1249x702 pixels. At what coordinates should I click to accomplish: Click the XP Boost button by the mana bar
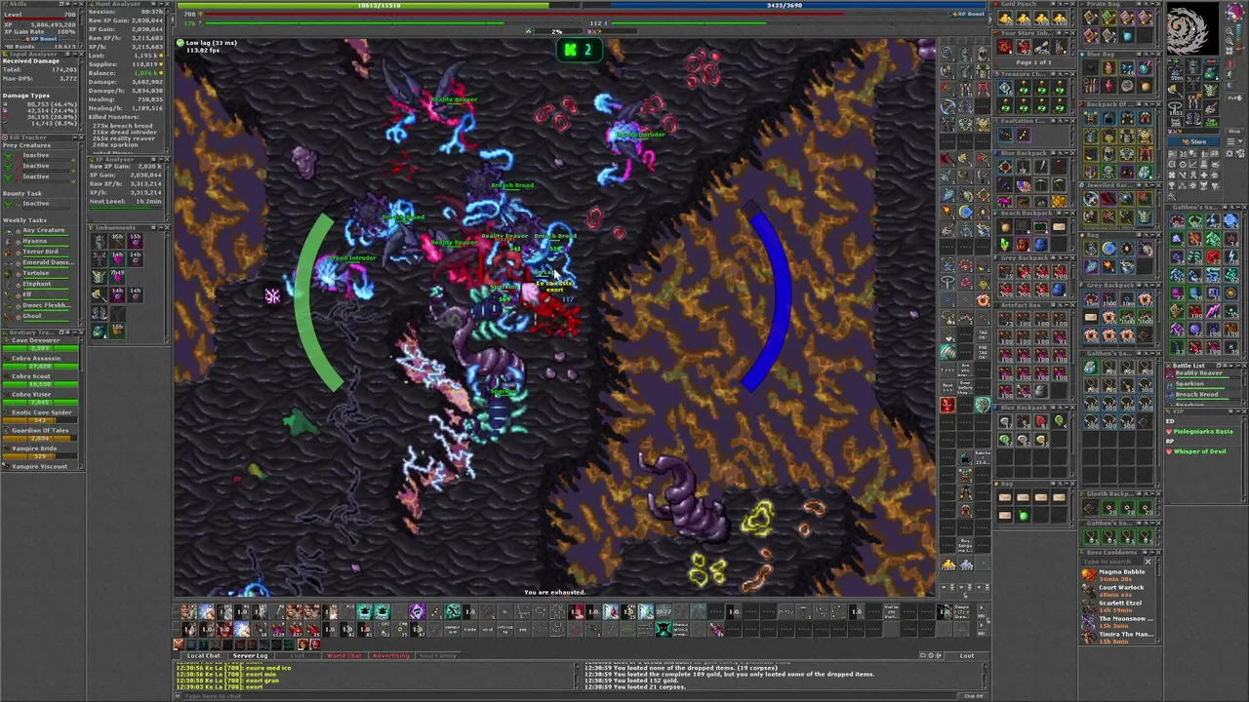tap(970, 14)
